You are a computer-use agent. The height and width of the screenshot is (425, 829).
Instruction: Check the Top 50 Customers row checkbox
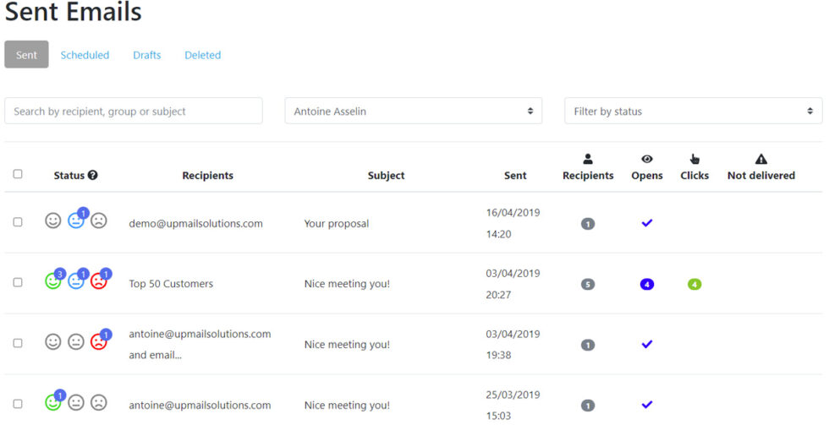[x=18, y=282]
